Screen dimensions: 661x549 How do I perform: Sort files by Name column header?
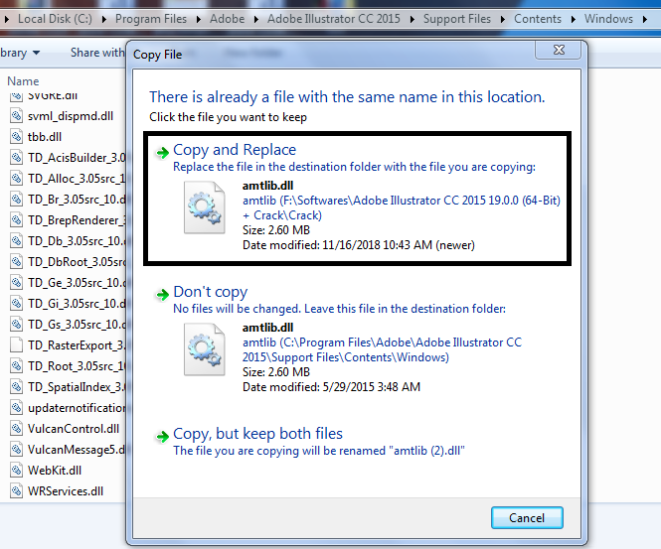[23, 80]
